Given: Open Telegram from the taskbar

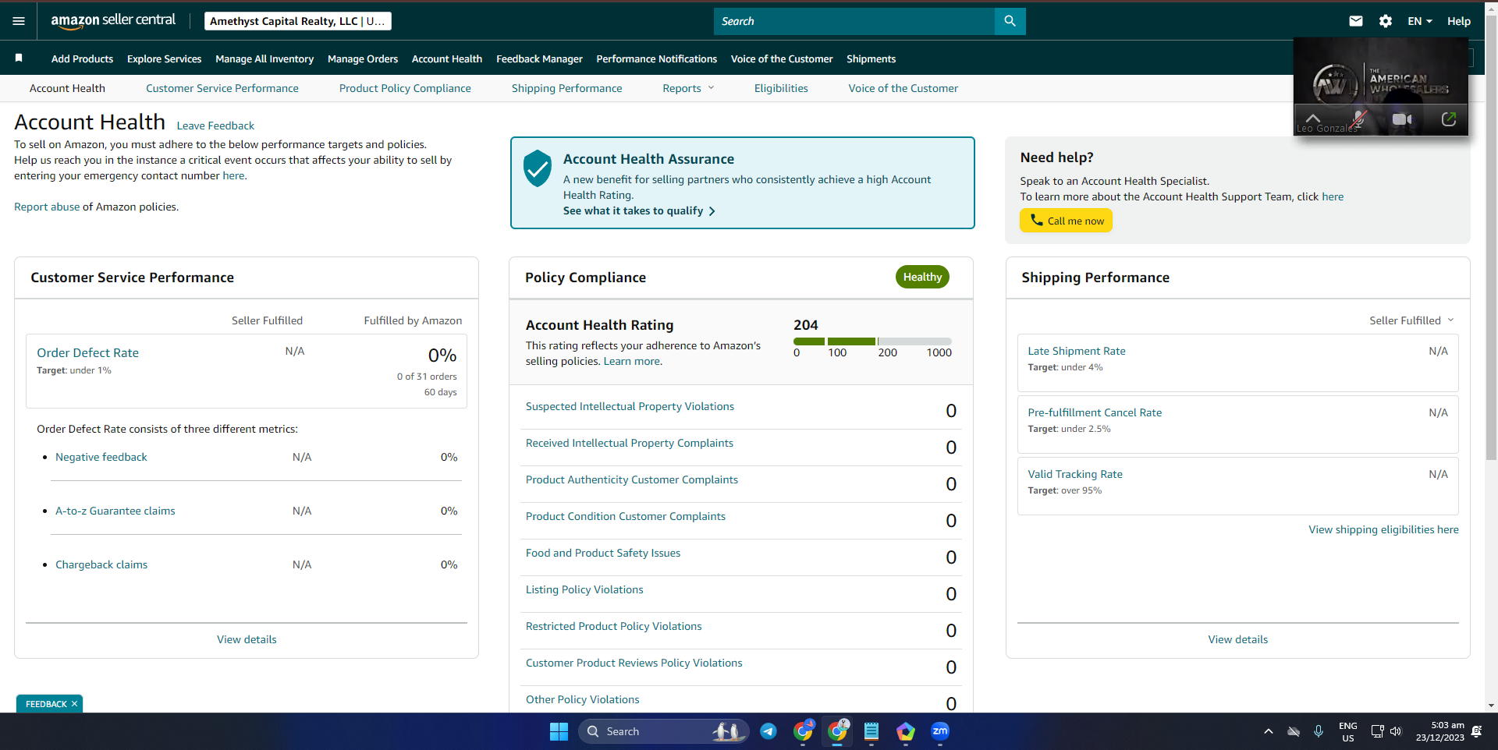Looking at the screenshot, I should pyautogui.click(x=769, y=731).
